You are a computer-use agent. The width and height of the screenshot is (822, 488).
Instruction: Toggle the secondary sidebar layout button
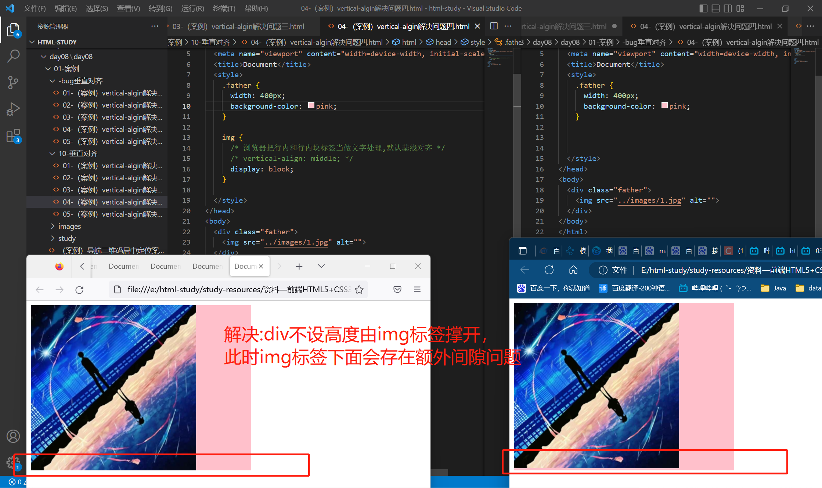point(728,8)
